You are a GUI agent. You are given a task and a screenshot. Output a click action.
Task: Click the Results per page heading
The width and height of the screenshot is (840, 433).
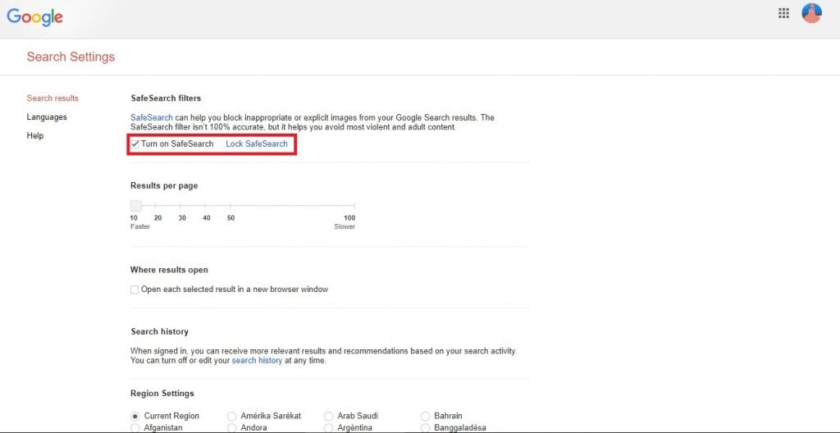[164, 185]
